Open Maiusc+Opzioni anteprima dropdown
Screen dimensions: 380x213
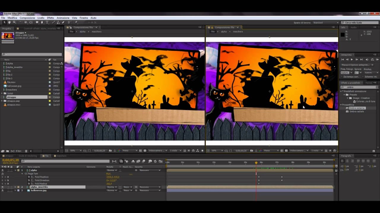[357, 65]
